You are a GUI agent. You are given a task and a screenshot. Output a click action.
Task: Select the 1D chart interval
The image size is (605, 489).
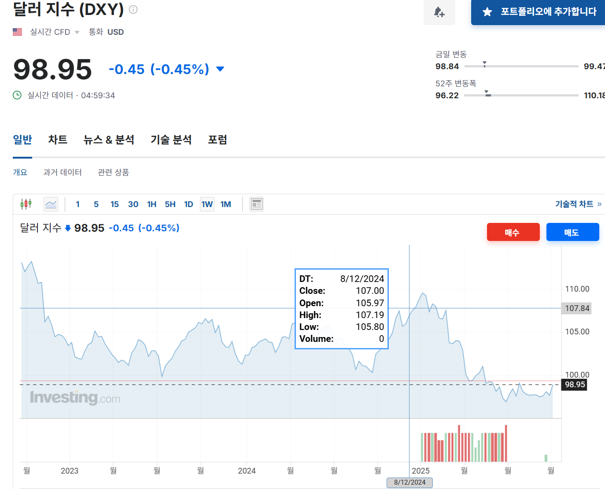pyautogui.click(x=188, y=204)
